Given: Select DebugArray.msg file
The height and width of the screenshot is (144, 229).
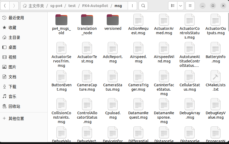Looking at the screenshot, I should 190,109.
